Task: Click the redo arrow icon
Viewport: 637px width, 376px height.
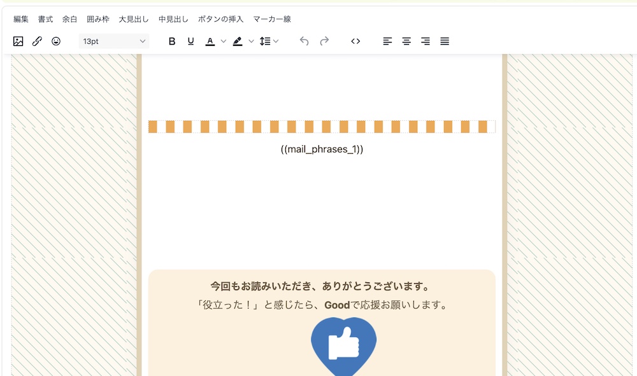Action: pyautogui.click(x=324, y=41)
